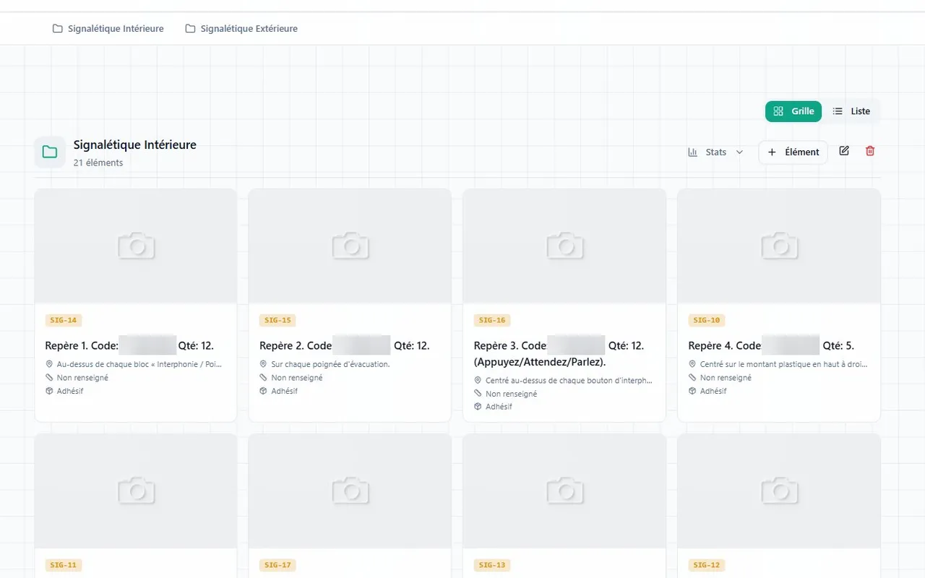Click the SIG-13 reference badge
925x578 pixels.
pos(492,565)
